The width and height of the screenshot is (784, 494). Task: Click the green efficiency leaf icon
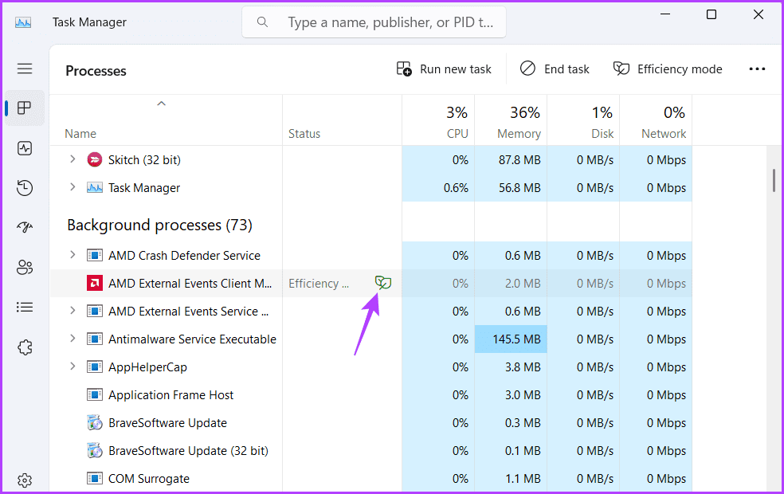[383, 283]
